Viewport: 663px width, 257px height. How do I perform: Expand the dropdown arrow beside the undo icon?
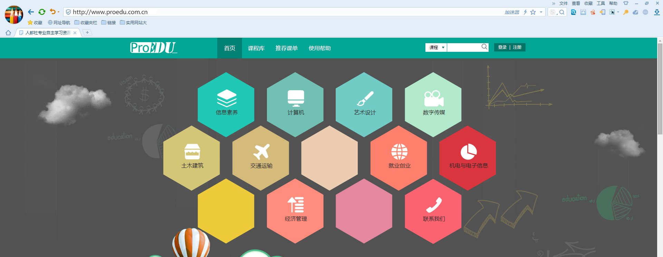(58, 12)
